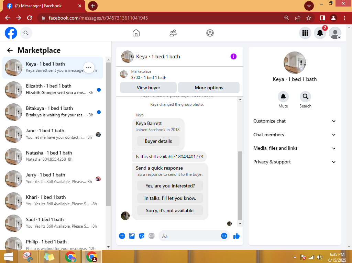This screenshot has width=352, height=263.
Task: Open the Elizabth 1 bed 1 bath conversation
Action: 53,90
